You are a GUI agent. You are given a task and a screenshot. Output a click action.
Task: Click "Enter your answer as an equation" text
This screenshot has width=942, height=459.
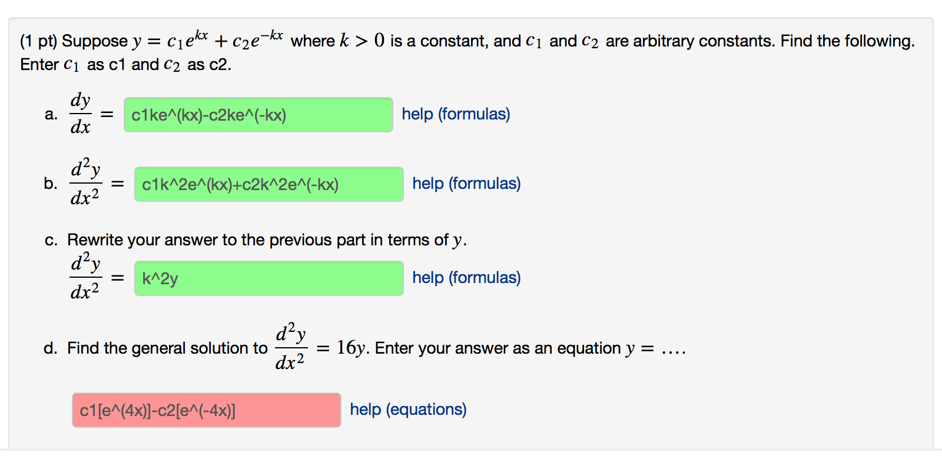(497, 348)
